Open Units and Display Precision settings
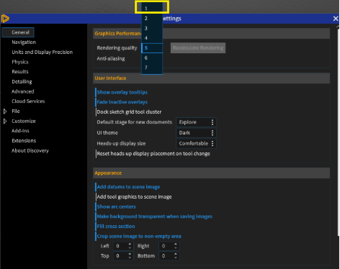340x269 pixels. (x=42, y=52)
